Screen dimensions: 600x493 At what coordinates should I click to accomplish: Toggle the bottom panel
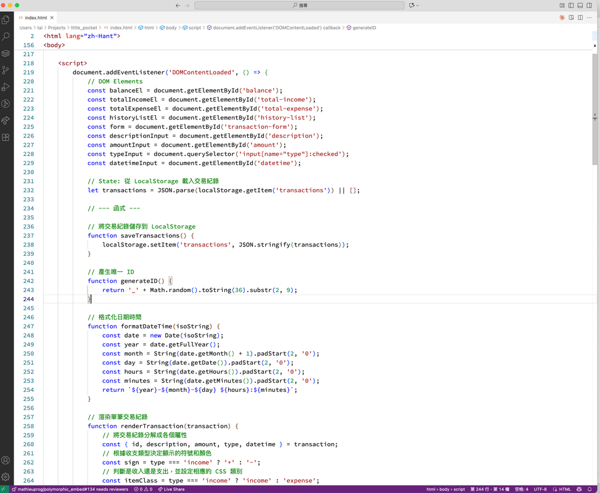click(580, 6)
